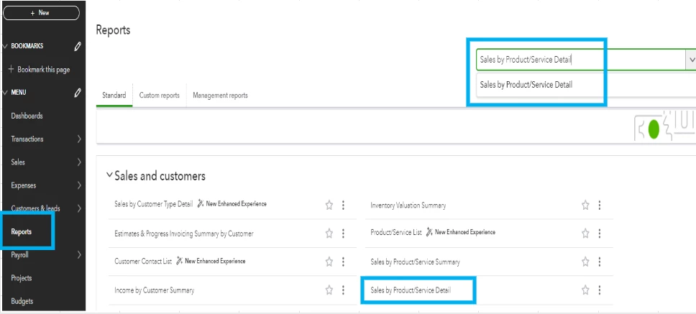Screen dimensions: 696x314
Task: Collapse the MENU section chevron
Action: point(5,93)
